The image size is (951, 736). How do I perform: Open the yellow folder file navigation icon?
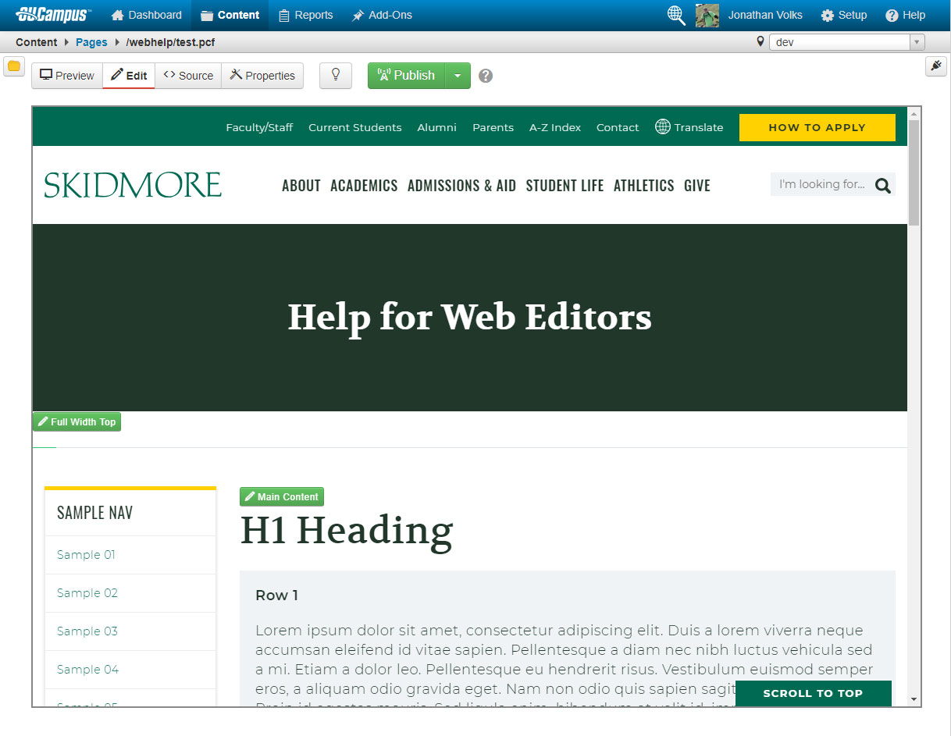(13, 66)
